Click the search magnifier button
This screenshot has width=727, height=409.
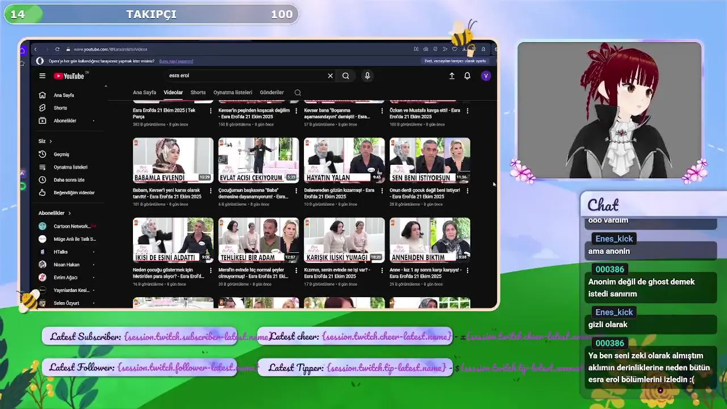tap(345, 76)
